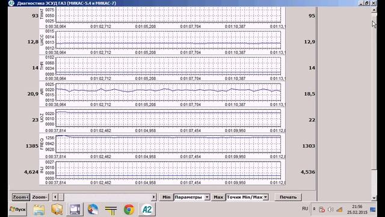Click the right AIR value 18,5

(309, 94)
